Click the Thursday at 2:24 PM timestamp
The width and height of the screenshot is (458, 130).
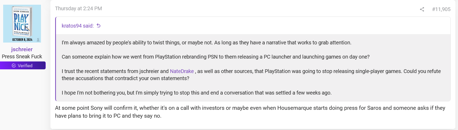click(79, 9)
